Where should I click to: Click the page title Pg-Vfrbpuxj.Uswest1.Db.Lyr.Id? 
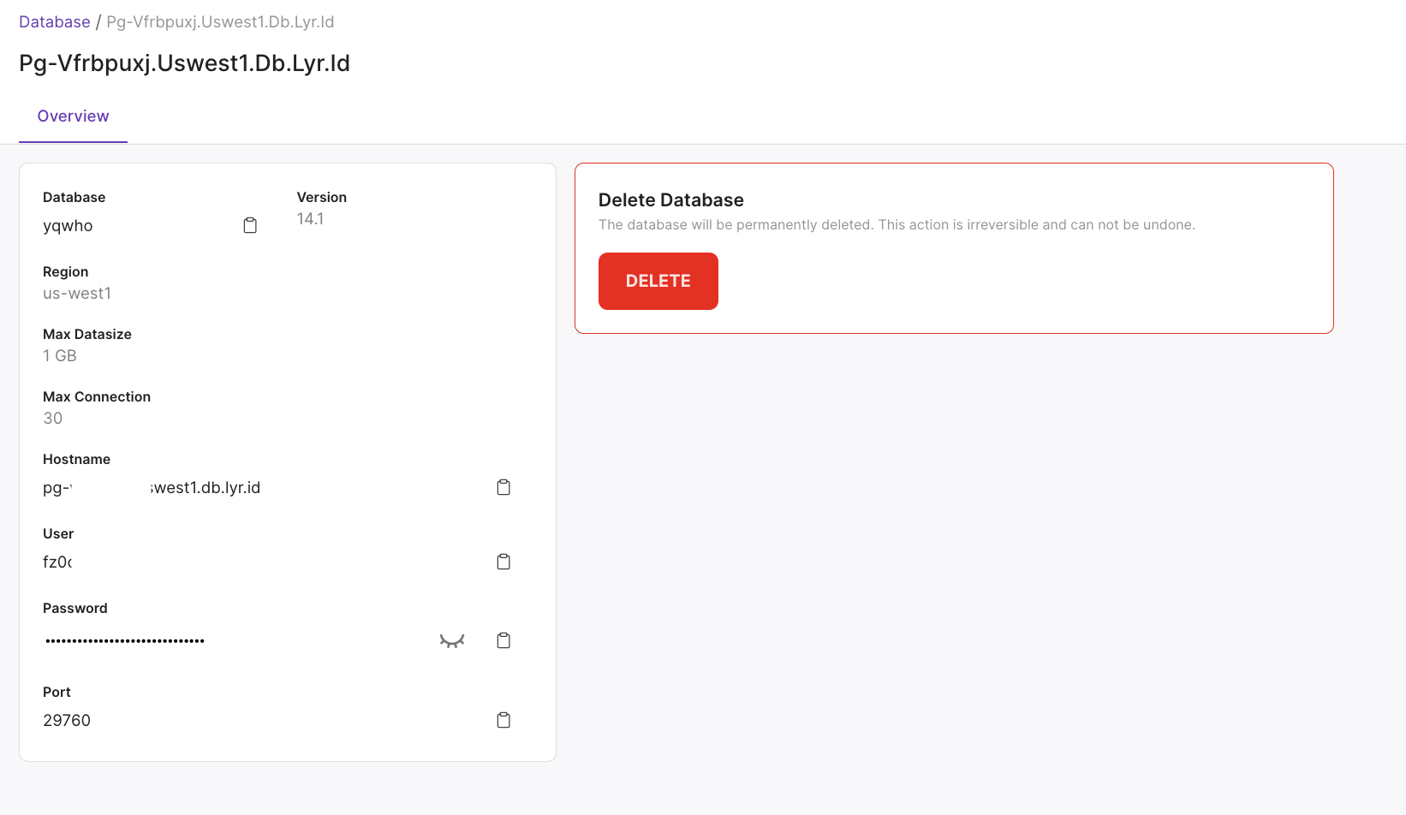(184, 62)
